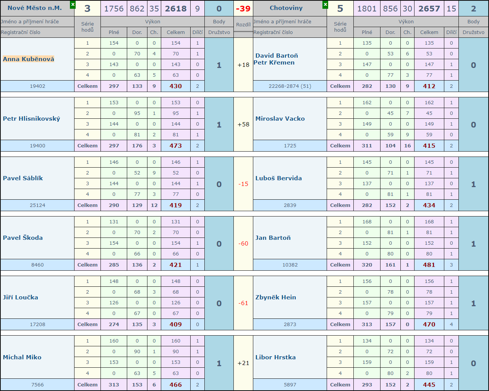Open player Miroslav Vacko

(280, 119)
